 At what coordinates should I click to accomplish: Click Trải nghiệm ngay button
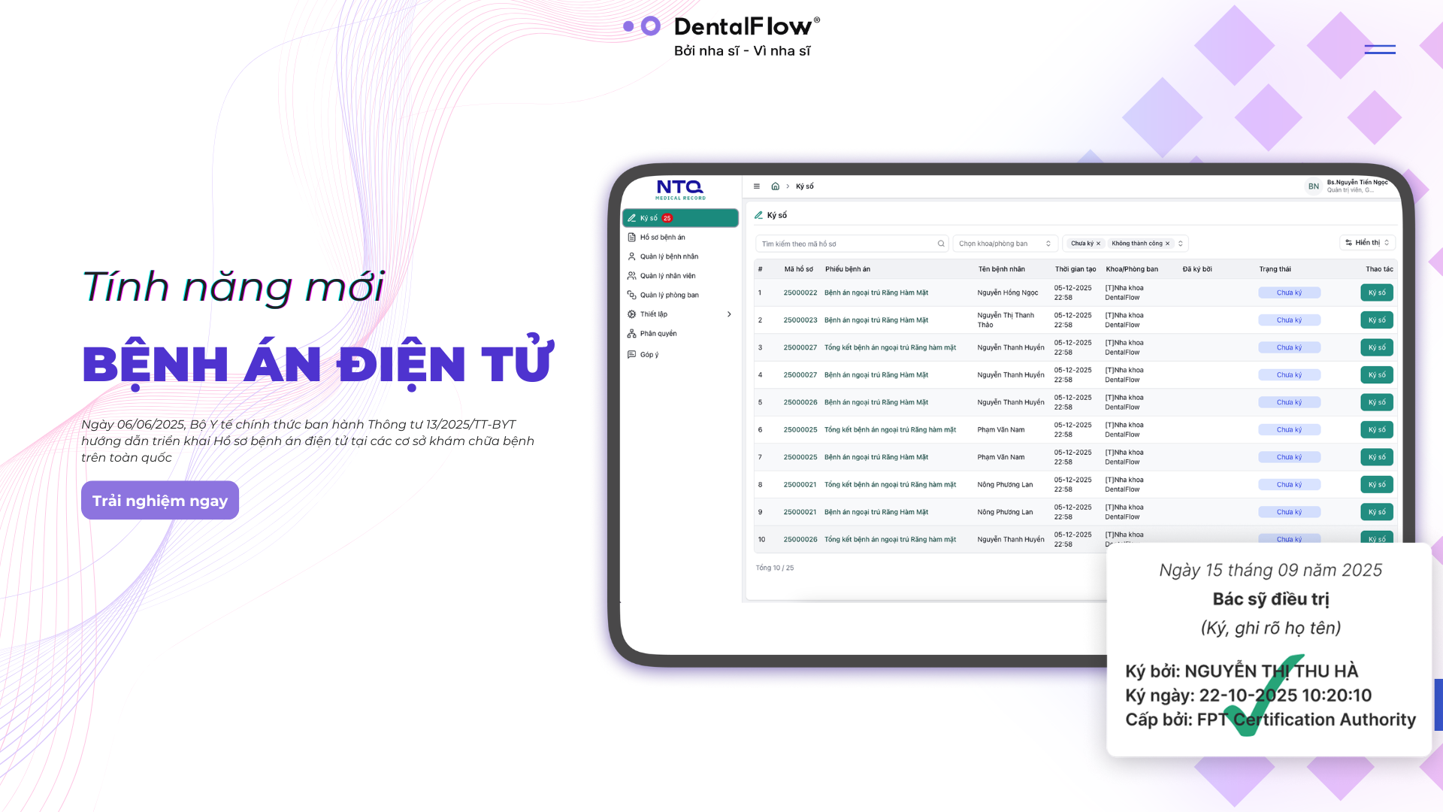160,501
